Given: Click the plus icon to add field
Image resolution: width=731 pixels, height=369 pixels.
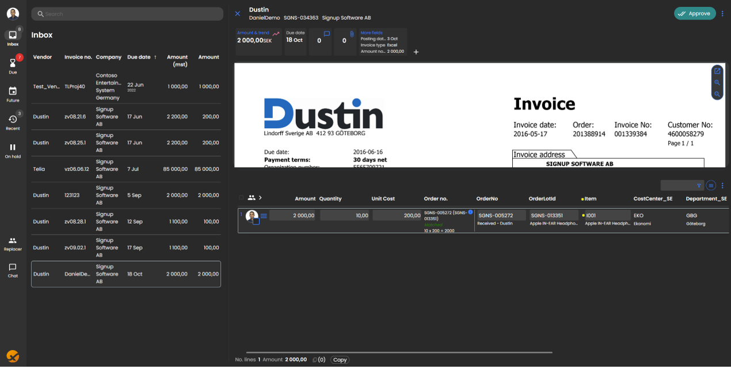Looking at the screenshot, I should pyautogui.click(x=416, y=52).
